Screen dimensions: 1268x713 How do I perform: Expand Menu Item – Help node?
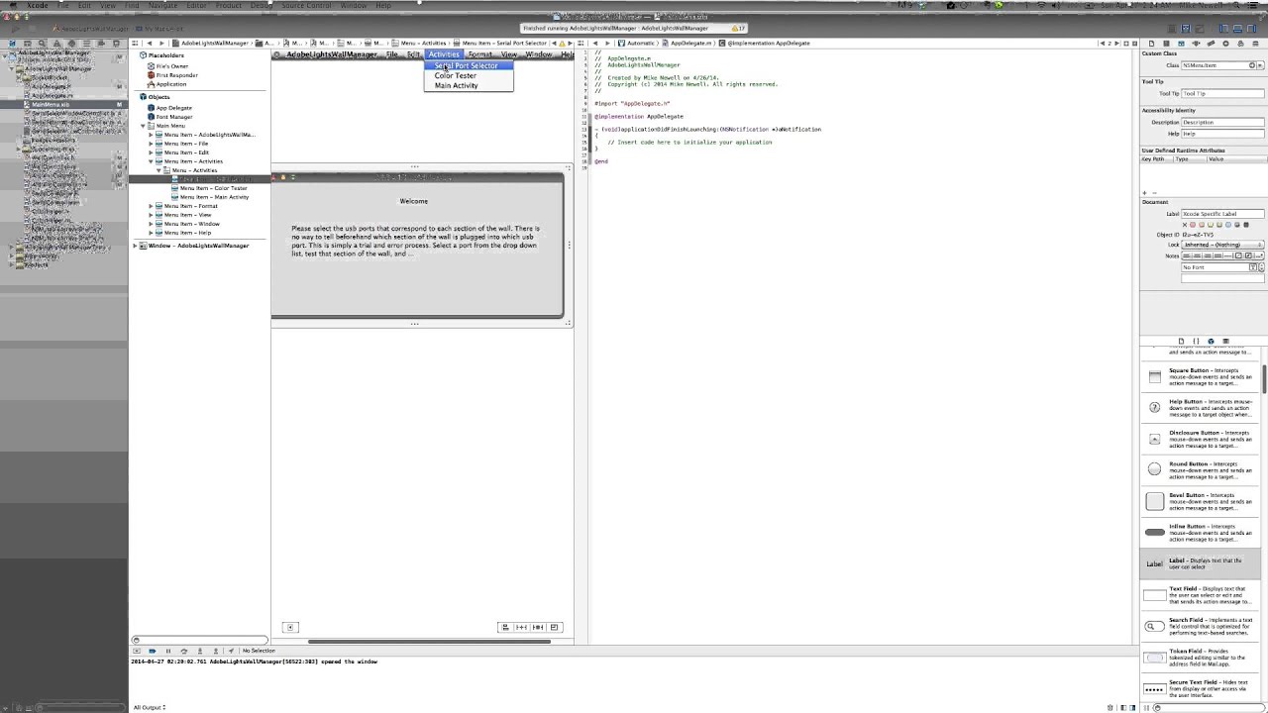[151, 233]
